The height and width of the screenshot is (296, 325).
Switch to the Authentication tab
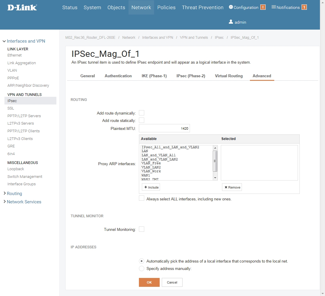[x=118, y=76]
